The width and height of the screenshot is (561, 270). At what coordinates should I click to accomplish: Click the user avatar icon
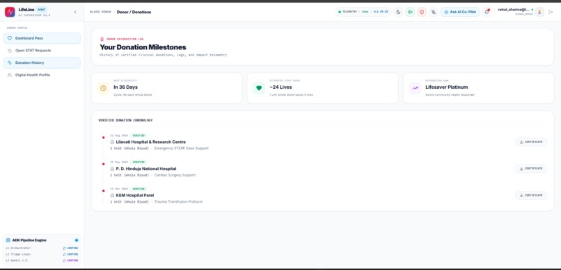[539, 12]
